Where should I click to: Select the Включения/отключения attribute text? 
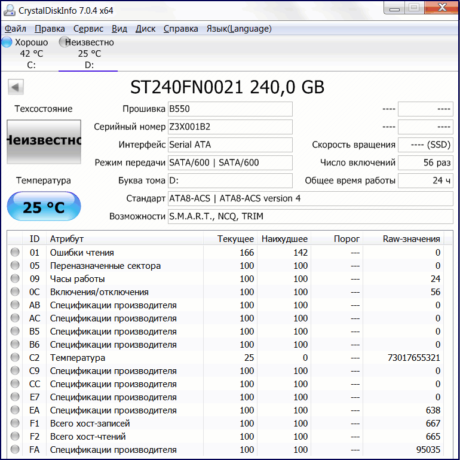click(99, 292)
